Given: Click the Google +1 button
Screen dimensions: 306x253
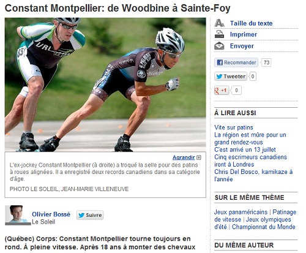Looking at the screenshot, I should (x=222, y=90).
